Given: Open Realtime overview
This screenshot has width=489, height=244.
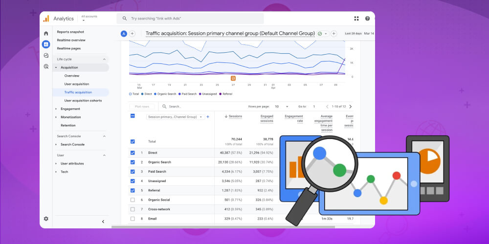Looking at the screenshot, I should 71,40.
